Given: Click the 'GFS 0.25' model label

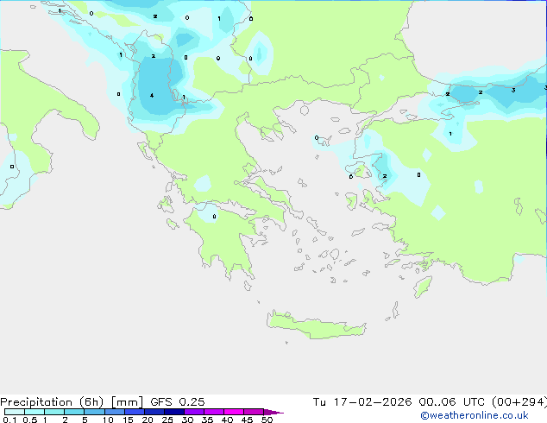Looking at the screenshot, I should (x=178, y=402).
